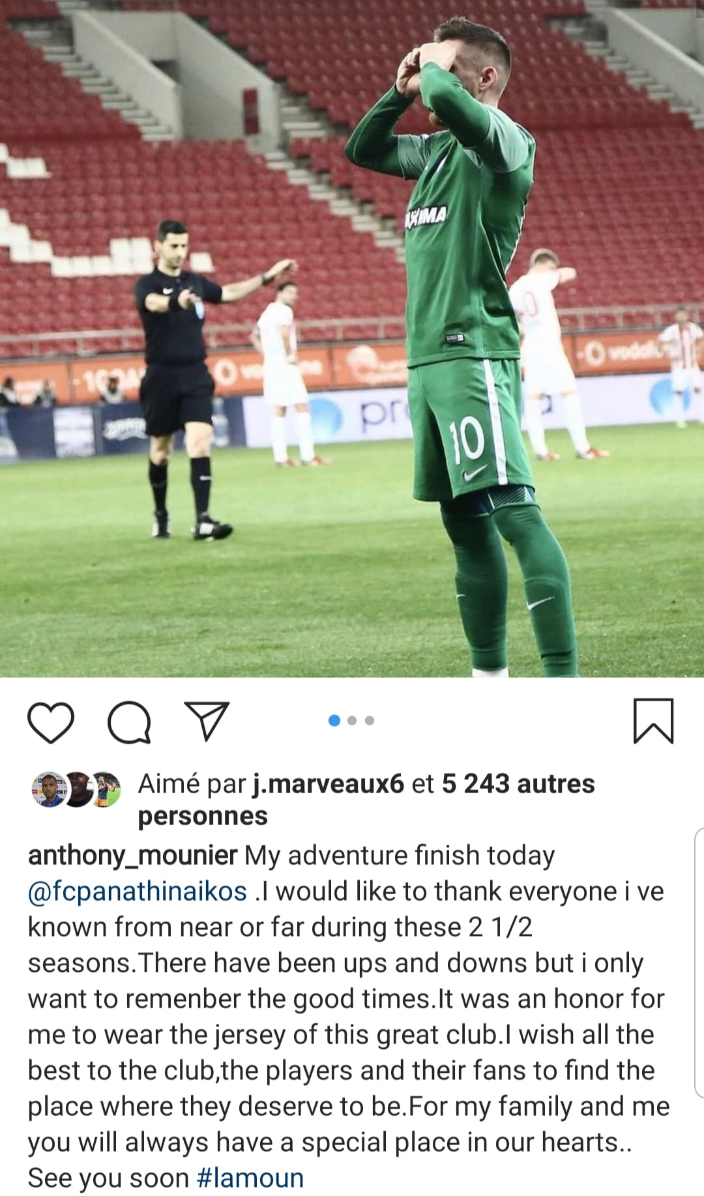The height and width of the screenshot is (1196, 704).
Task: Tap the third liker profile avatar
Action: [x=106, y=789]
